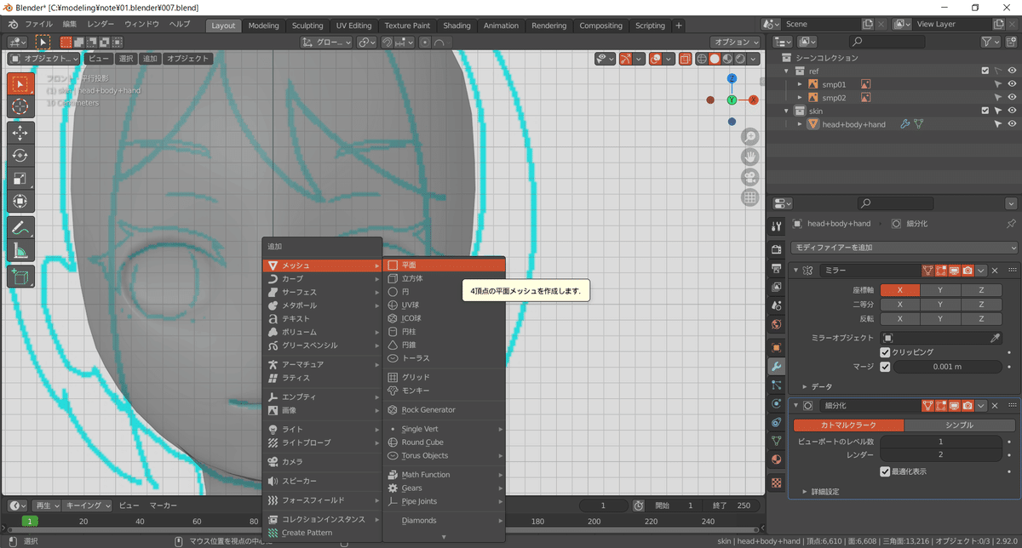Image resolution: width=1022 pixels, height=548 pixels.
Task: Uncheck the ref collection checkbox
Action: pos(985,71)
